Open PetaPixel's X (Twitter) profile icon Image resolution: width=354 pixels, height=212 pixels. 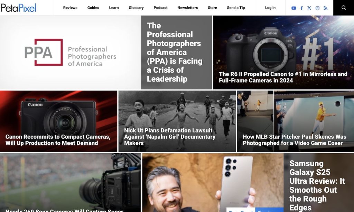click(x=309, y=8)
